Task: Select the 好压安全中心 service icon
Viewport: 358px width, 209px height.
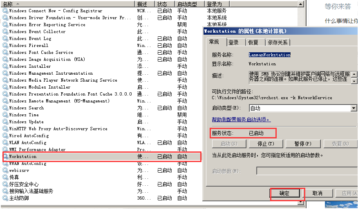Action: 5,184
